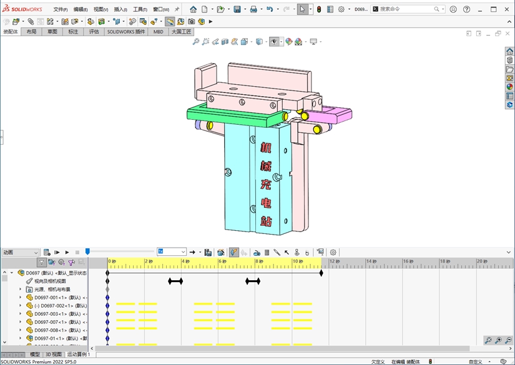Add a Spring to the motion study
Image resolution: width=515 pixels, height=365 pixels.
coord(267,253)
